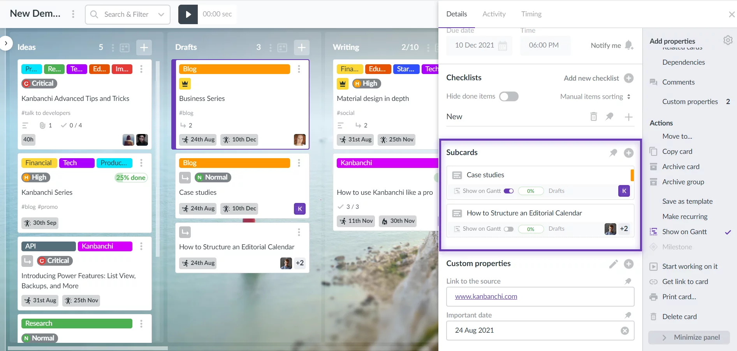Click the Notify me bell icon
Viewport: 737px width, 351px height.
(x=629, y=45)
